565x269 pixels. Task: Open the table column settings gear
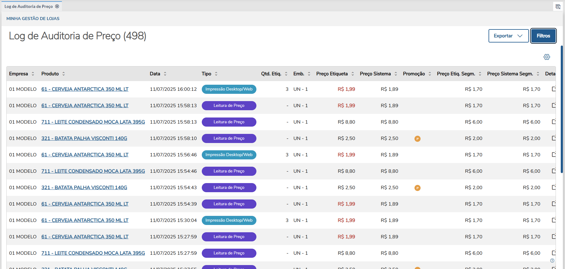point(546,57)
